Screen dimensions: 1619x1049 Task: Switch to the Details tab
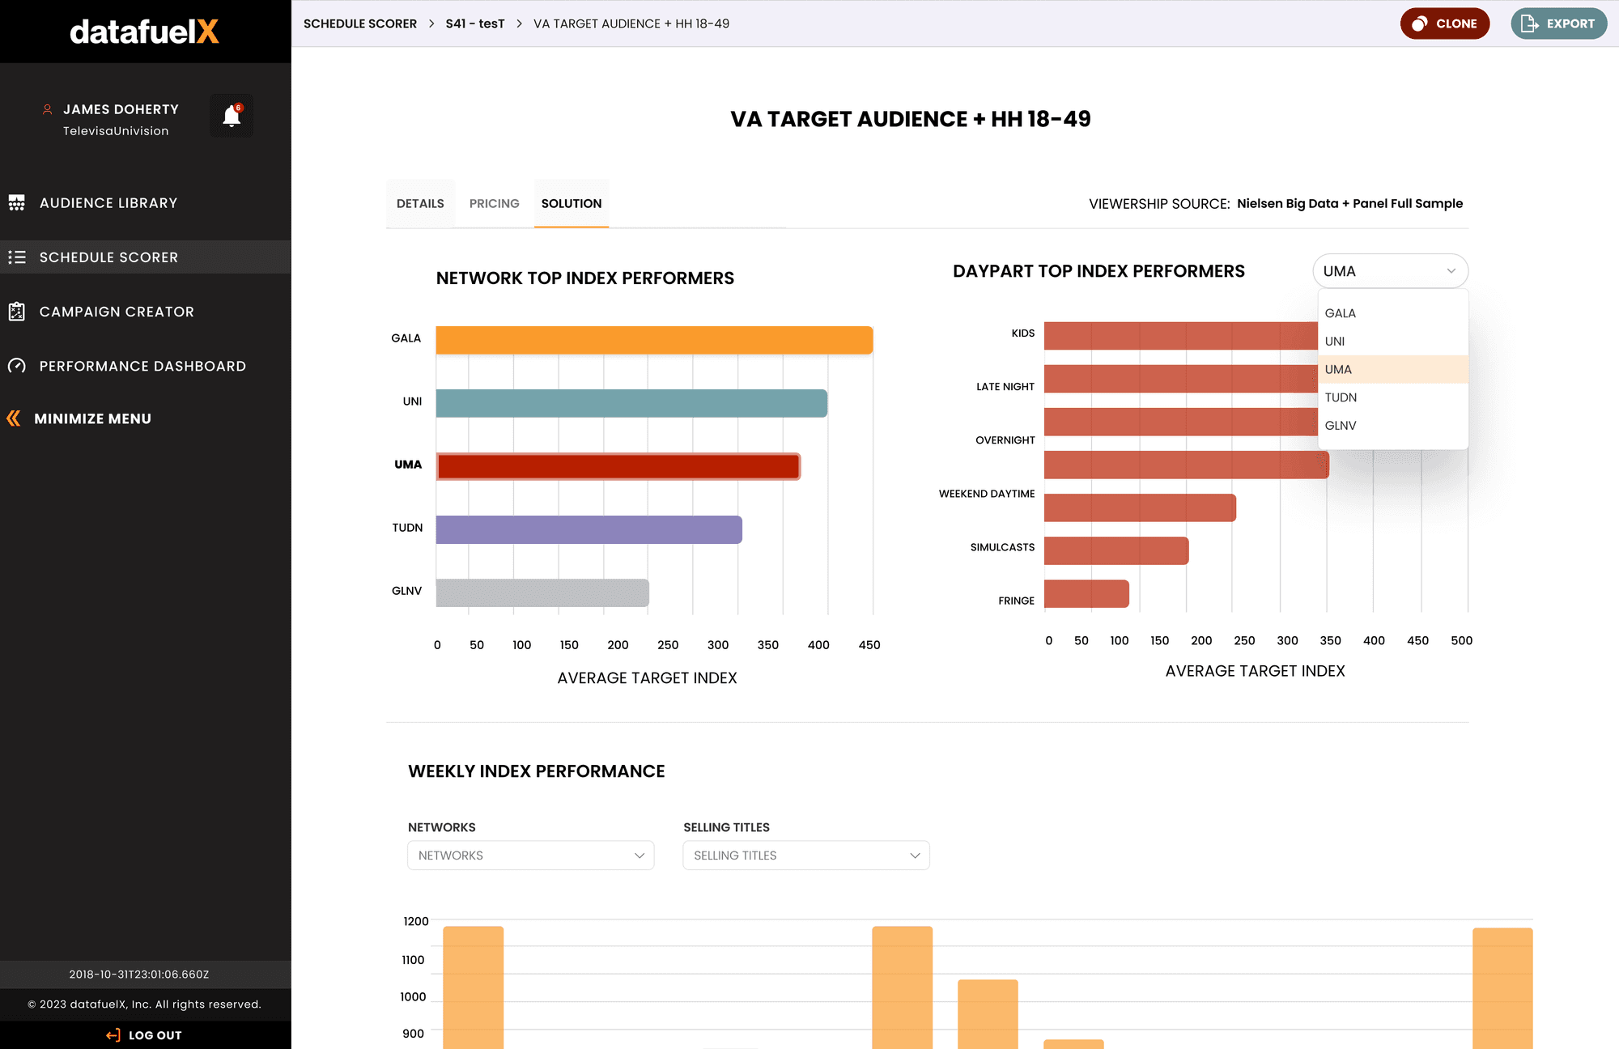click(420, 204)
